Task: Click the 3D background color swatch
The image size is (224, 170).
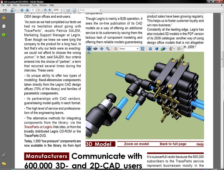Action: tap(179, 49)
